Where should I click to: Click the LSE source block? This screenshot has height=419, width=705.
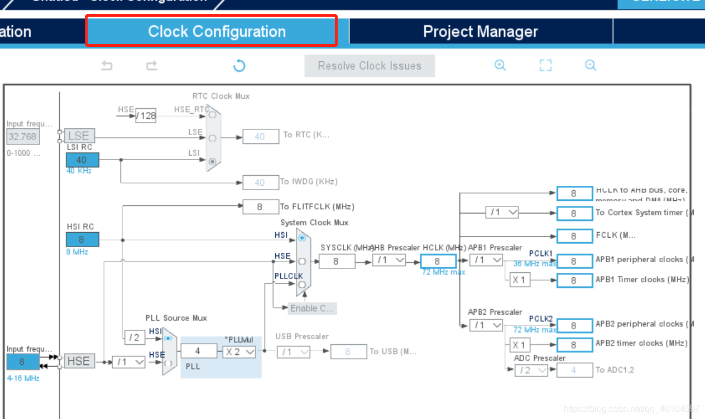[x=79, y=136]
